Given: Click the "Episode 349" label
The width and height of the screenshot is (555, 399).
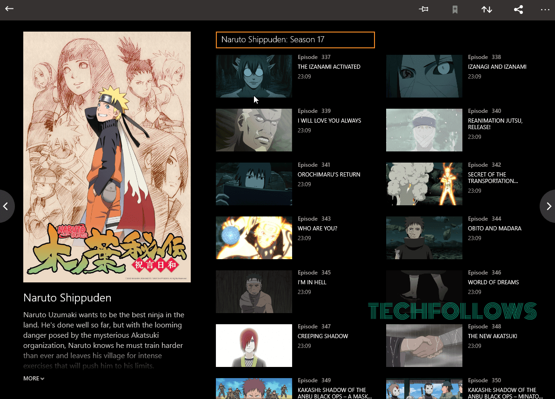Looking at the screenshot, I should 314,380.
